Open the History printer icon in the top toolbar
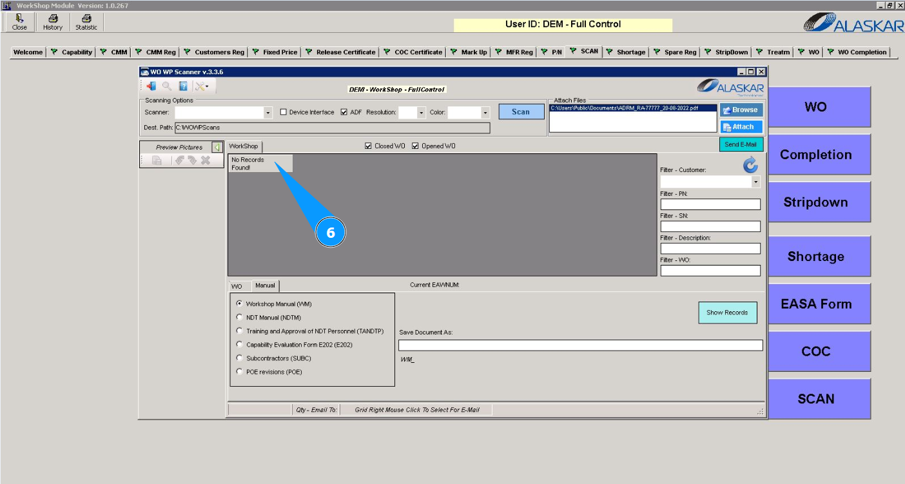The width and height of the screenshot is (905, 484). click(x=53, y=23)
